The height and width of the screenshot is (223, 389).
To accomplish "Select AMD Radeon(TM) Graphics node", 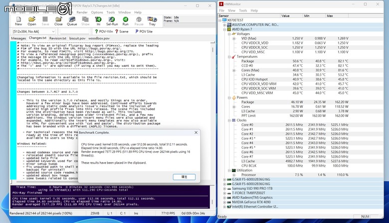I will click(252, 198).
